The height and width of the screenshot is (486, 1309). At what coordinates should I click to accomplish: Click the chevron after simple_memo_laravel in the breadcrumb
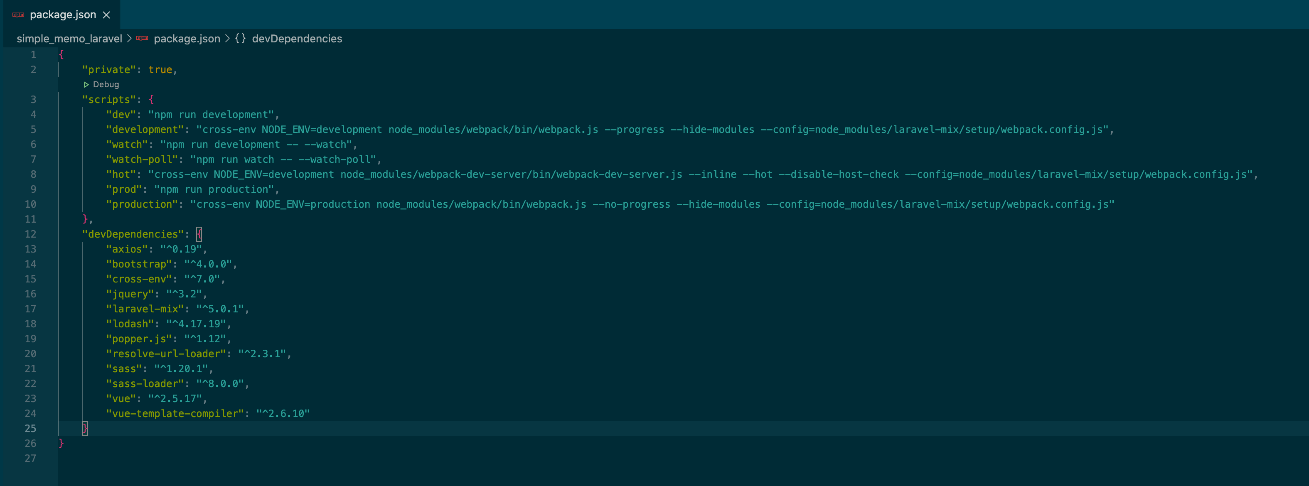point(129,39)
